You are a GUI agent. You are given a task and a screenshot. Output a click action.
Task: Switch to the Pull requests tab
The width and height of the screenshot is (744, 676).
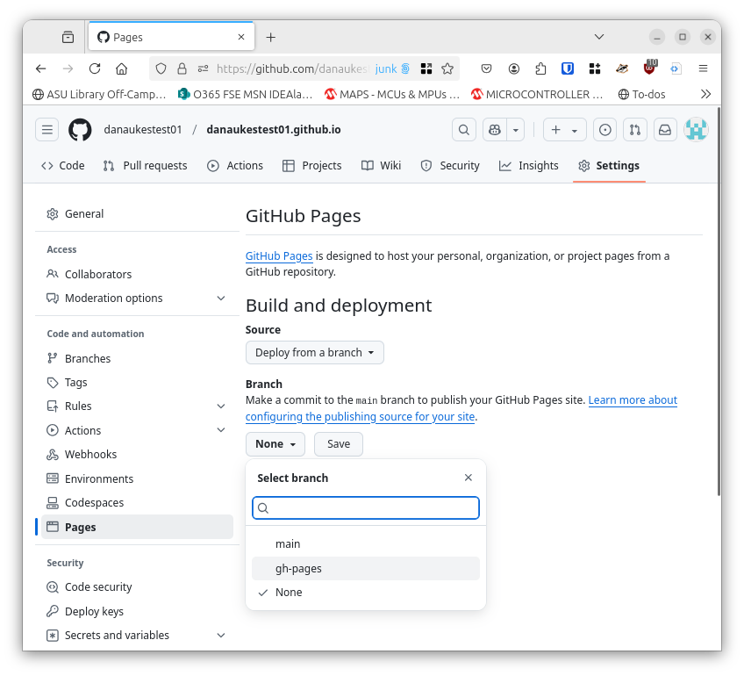pos(145,166)
